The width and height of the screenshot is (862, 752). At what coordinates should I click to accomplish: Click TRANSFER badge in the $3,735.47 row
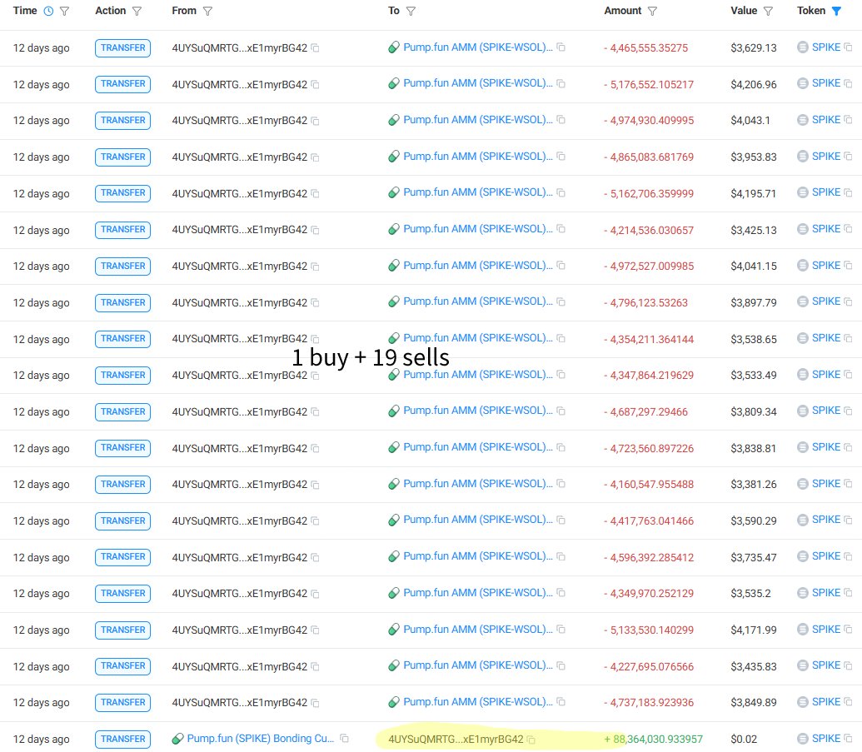point(122,557)
